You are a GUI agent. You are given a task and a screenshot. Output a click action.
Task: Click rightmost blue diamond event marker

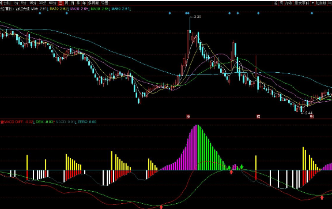pyautogui.click(x=312, y=13)
